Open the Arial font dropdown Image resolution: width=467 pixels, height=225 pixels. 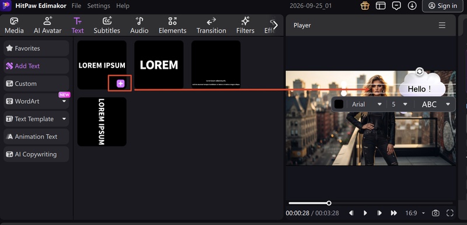pos(367,104)
